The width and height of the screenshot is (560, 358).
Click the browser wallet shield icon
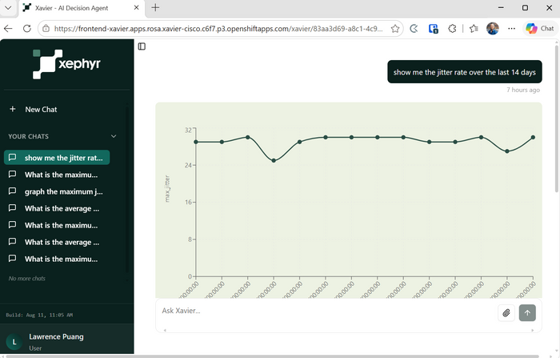click(x=434, y=29)
